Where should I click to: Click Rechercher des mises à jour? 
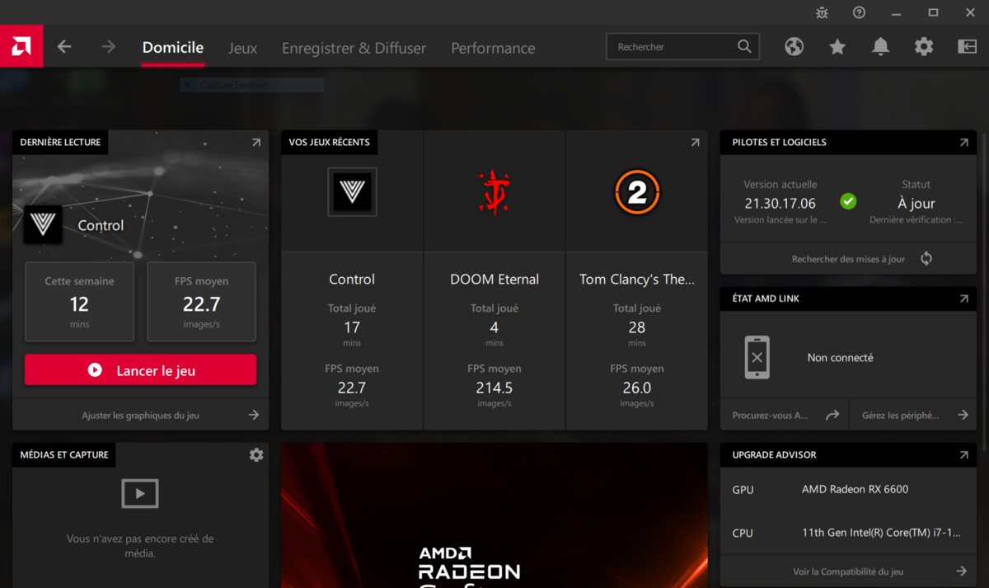[x=848, y=259]
